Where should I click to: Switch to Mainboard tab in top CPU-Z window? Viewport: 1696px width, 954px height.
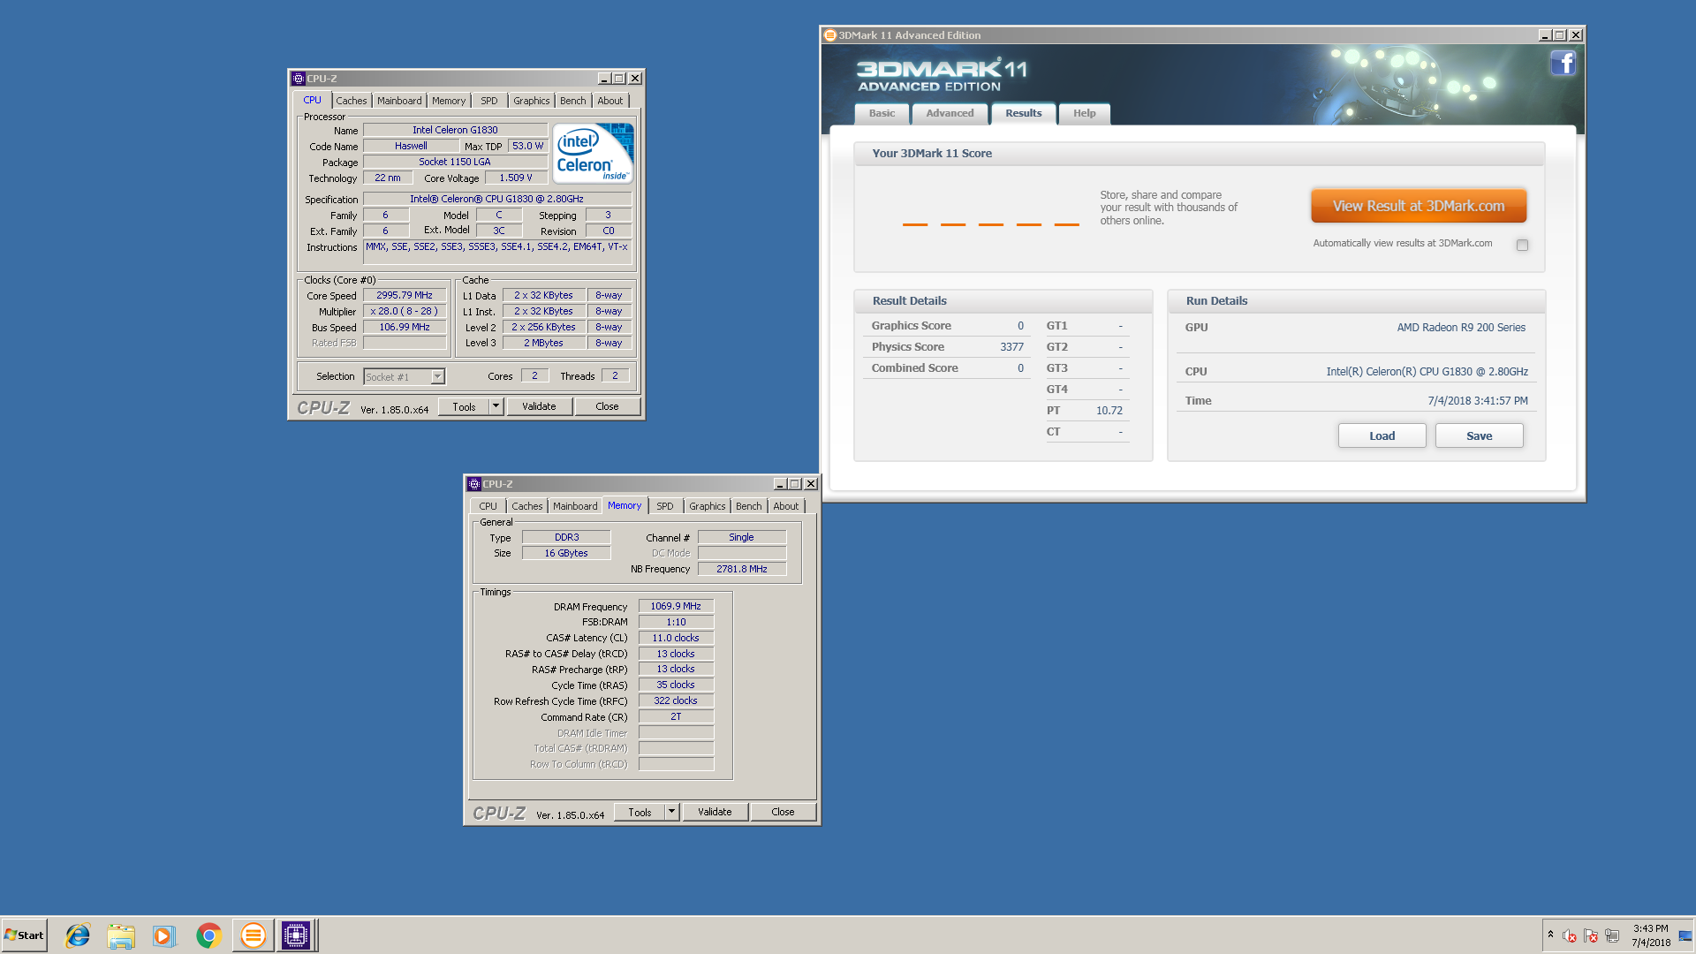[x=399, y=101]
